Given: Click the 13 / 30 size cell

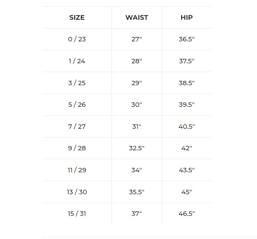Looking at the screenshot, I should coord(77,192).
